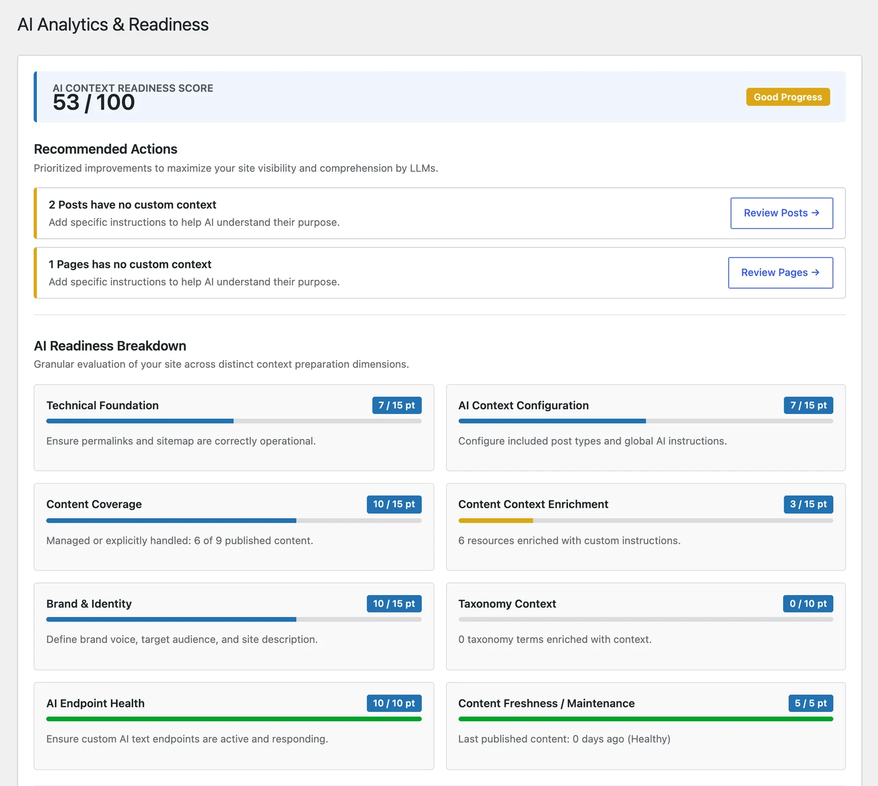Click the 53 / 100 readiness score
878x786 pixels.
[94, 103]
